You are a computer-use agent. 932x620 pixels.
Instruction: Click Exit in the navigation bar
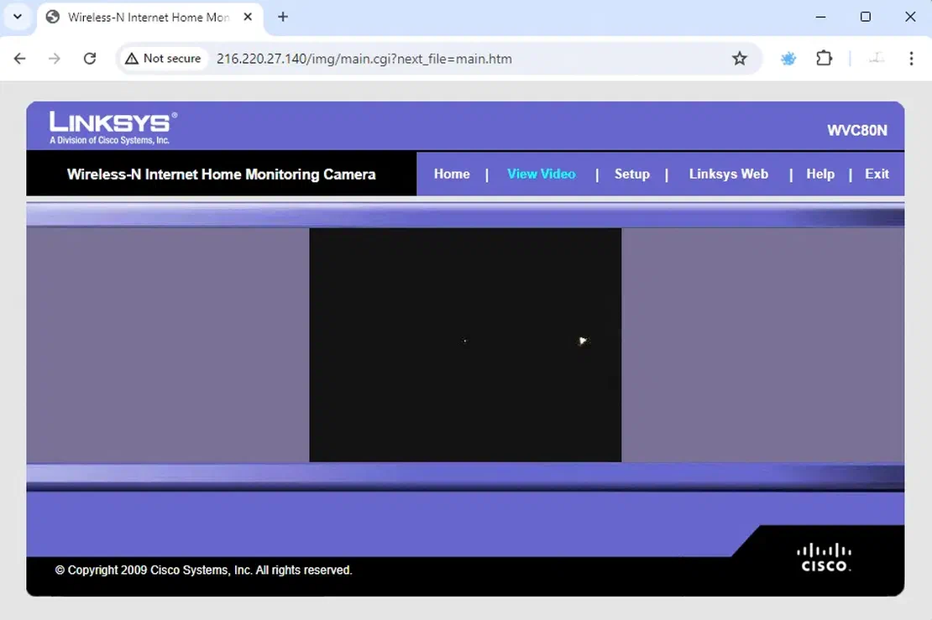click(x=877, y=174)
